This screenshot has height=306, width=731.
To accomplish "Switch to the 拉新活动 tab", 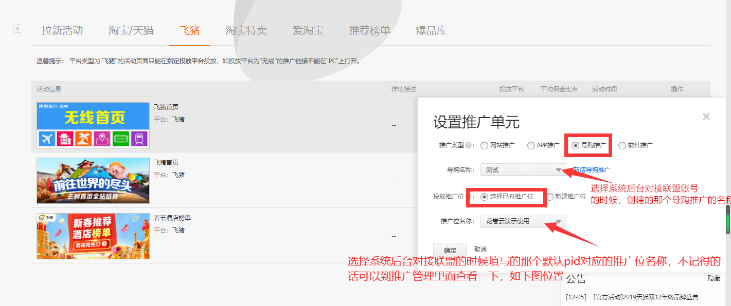I will [62, 30].
